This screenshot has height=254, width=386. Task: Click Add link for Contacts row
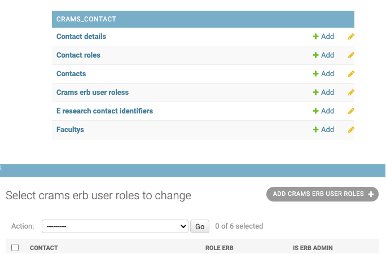pos(323,74)
